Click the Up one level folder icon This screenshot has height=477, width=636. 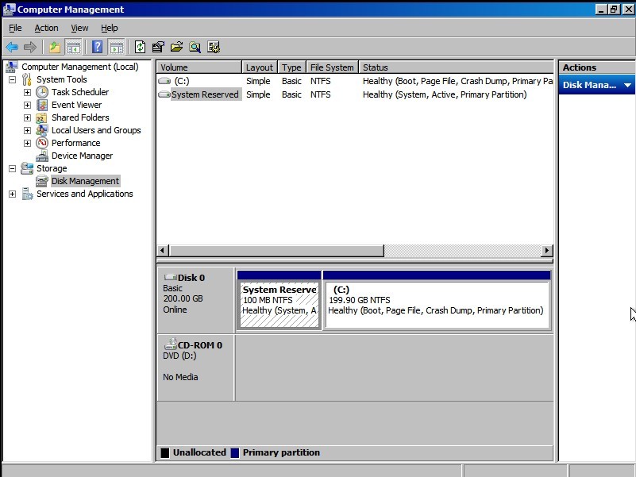click(x=54, y=48)
